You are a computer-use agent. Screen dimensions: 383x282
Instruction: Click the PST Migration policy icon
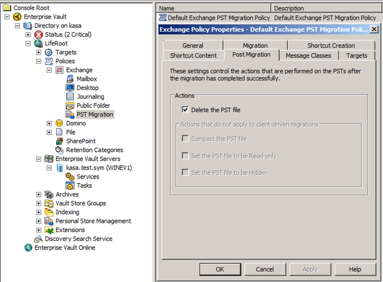pyautogui.click(x=70, y=114)
